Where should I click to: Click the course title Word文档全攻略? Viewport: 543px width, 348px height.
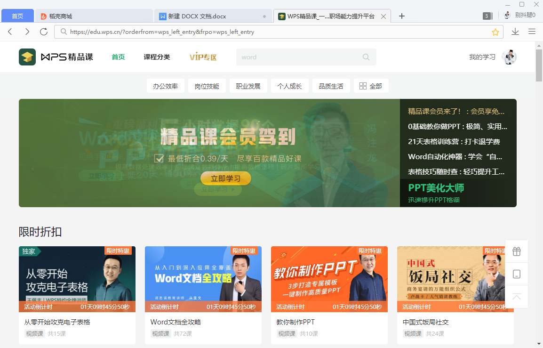(x=176, y=322)
